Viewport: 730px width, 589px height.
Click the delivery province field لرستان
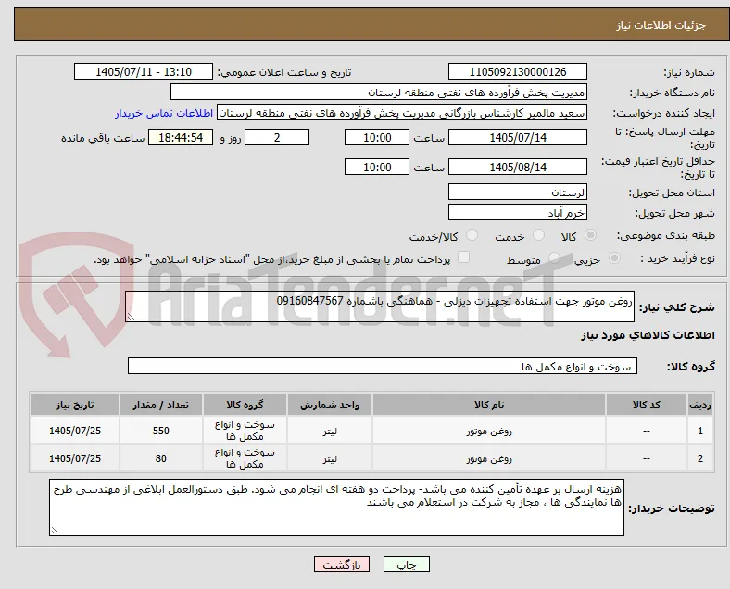click(518, 192)
